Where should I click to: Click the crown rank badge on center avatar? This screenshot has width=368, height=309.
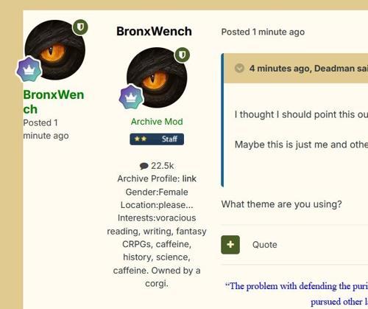click(131, 97)
